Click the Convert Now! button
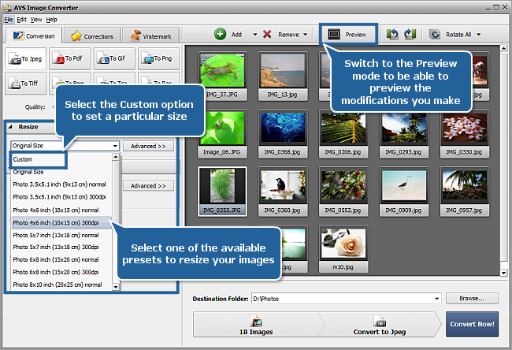This screenshot has width=512, height=350. point(472,324)
